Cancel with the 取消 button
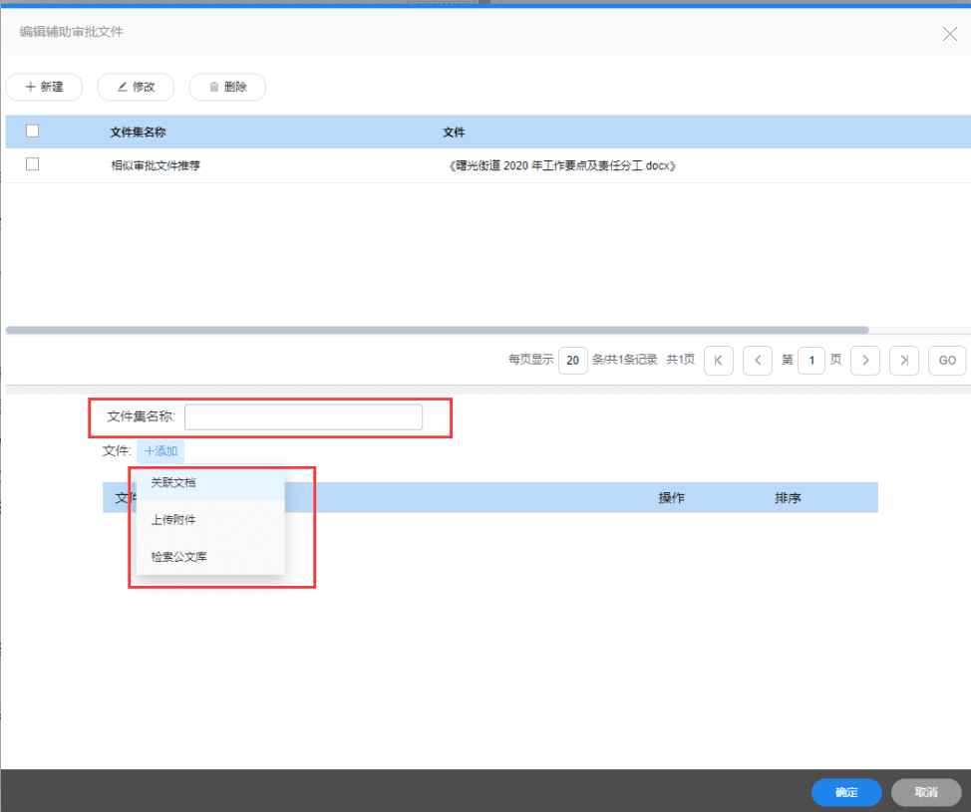The image size is (971, 812). click(926, 792)
